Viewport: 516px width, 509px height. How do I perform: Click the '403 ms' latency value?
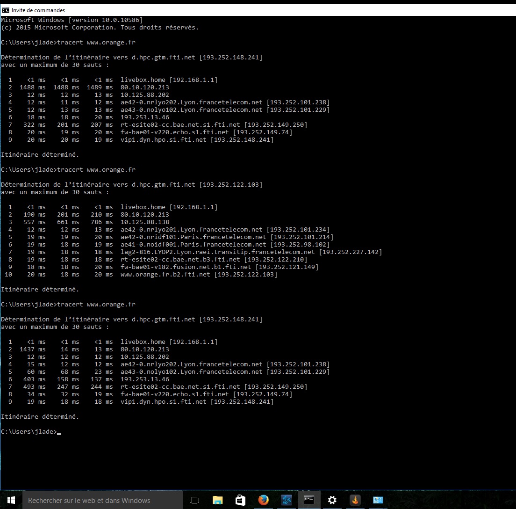34,379
